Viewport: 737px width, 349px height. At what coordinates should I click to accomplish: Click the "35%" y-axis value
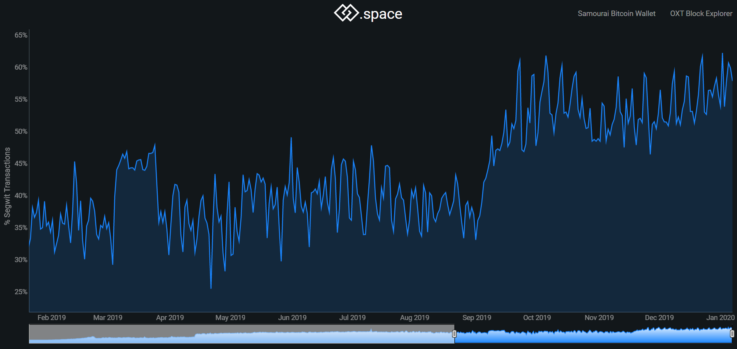[x=21, y=228]
